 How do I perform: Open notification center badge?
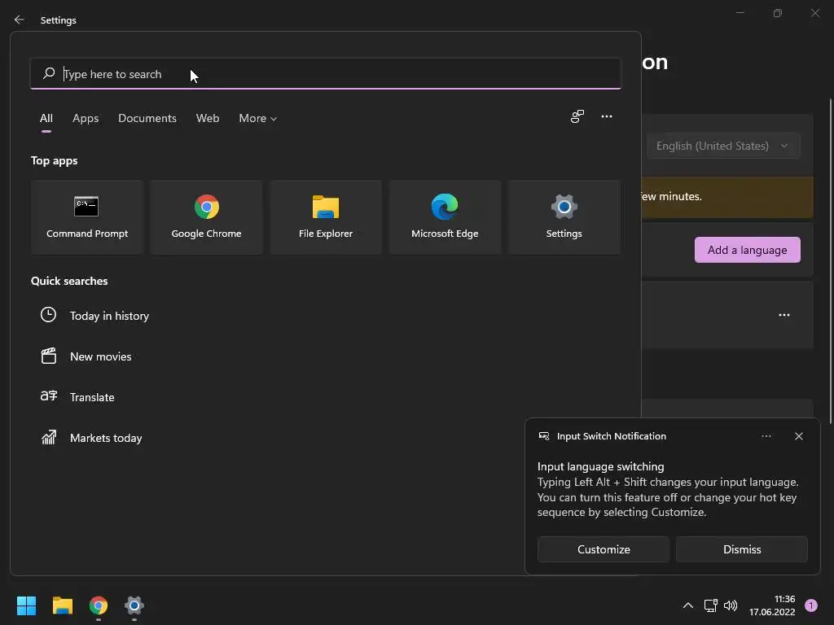(x=811, y=605)
